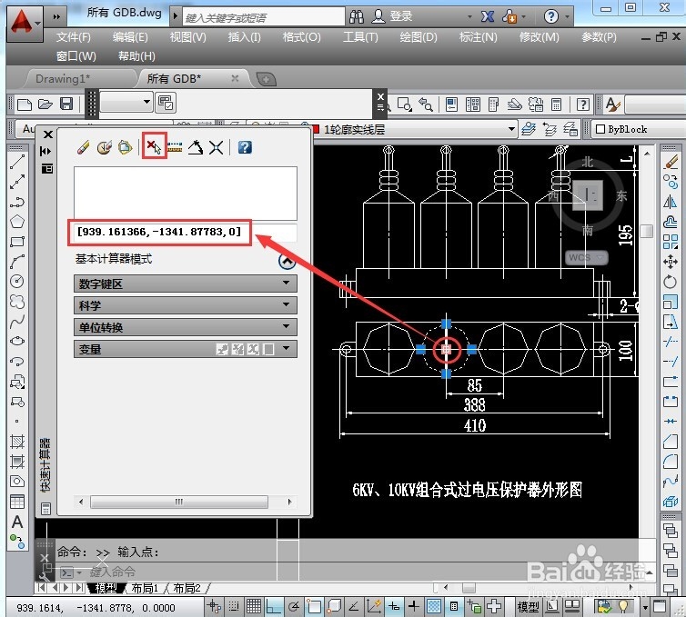
Task: Click Intersection of Two Lines icon
Action: point(217,148)
